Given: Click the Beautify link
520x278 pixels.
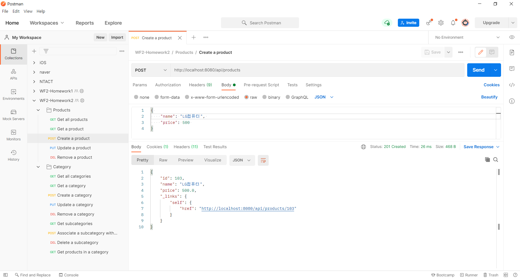Looking at the screenshot, I should [489, 97].
